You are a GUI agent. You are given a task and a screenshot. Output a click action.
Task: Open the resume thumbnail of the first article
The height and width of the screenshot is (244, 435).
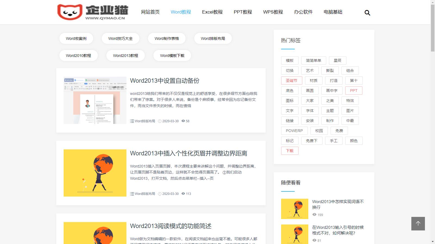pos(95,100)
